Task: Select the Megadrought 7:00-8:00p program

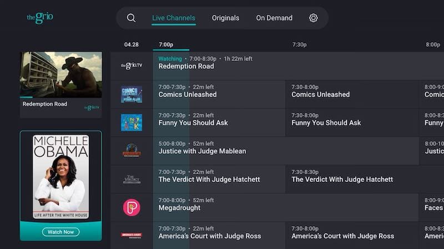Action: pyautogui.click(x=286, y=207)
